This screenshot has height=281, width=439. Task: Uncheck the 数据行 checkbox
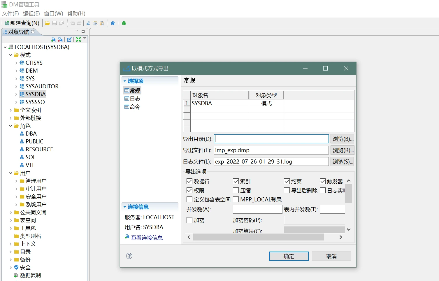[x=189, y=182]
